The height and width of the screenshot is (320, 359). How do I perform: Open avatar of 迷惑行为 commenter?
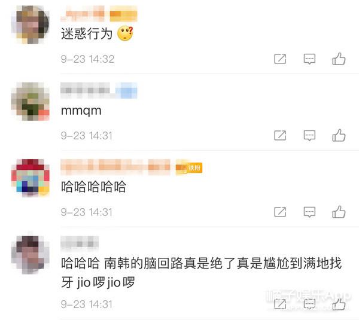pos(30,25)
